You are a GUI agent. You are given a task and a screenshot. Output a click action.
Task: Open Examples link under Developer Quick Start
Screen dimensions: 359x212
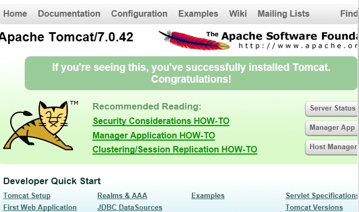[x=208, y=196]
